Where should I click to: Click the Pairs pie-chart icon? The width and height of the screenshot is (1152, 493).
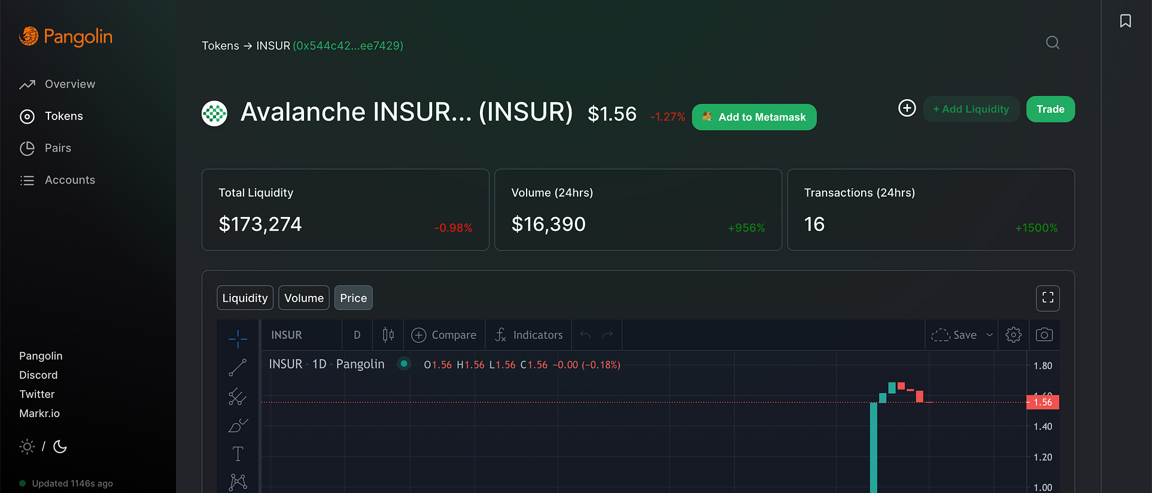pyautogui.click(x=27, y=148)
